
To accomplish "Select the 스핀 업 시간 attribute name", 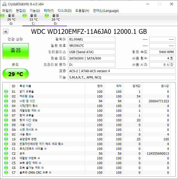I will point(27,101).
